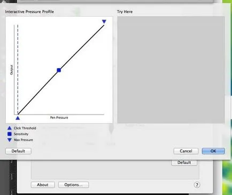Image resolution: width=232 pixels, height=195 pixels.
Task: Click the Click Threshold legend triangle icon
Action: pyautogui.click(x=10, y=128)
